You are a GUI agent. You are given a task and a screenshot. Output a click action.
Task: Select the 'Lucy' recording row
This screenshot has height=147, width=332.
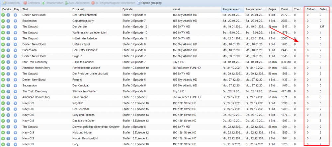(166, 144)
